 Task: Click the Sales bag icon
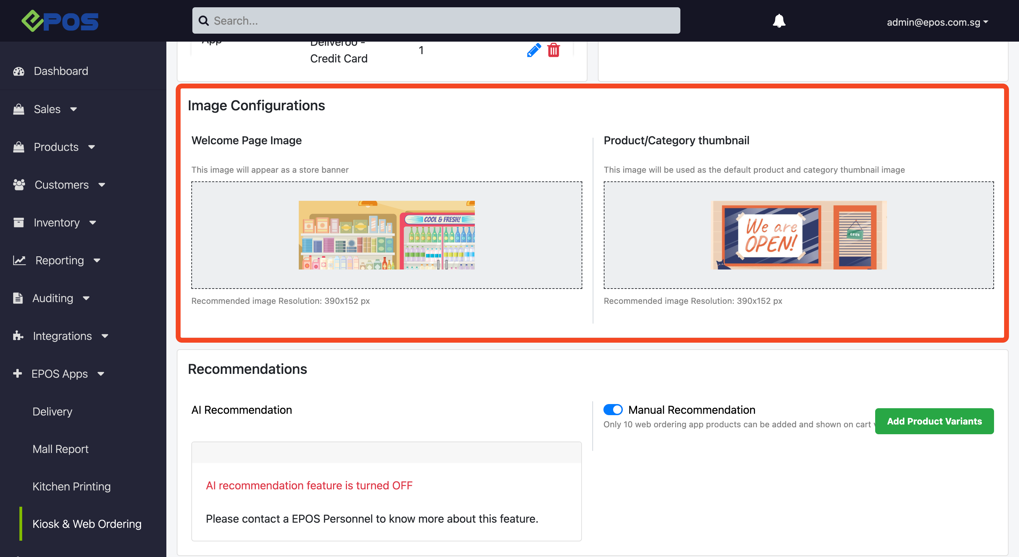click(19, 109)
